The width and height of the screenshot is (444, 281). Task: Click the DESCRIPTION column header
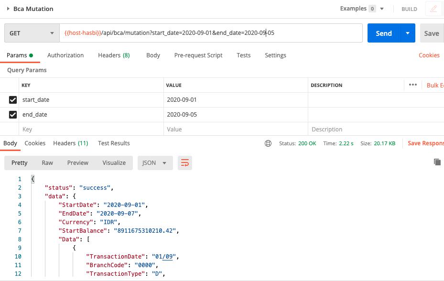tap(326, 85)
